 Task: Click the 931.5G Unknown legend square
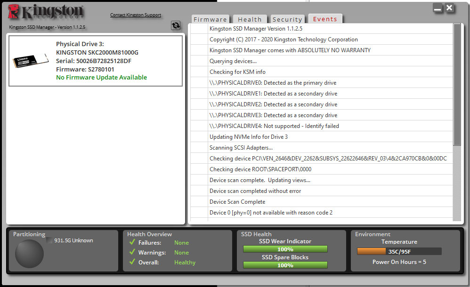(49, 240)
